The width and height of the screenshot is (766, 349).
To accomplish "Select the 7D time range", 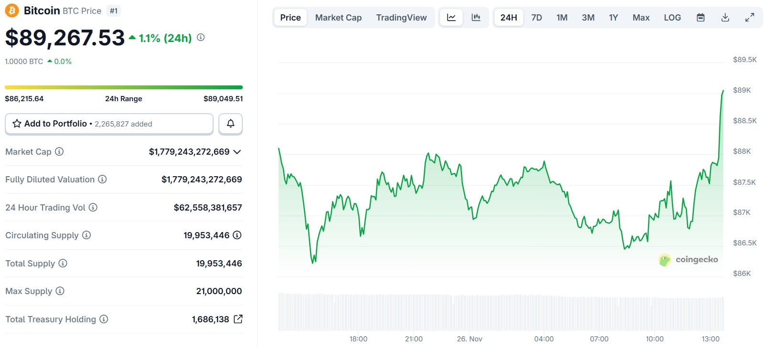I will pos(537,18).
